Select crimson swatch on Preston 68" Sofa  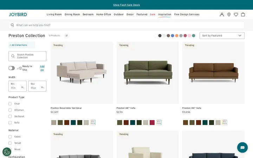(x=152, y=123)
